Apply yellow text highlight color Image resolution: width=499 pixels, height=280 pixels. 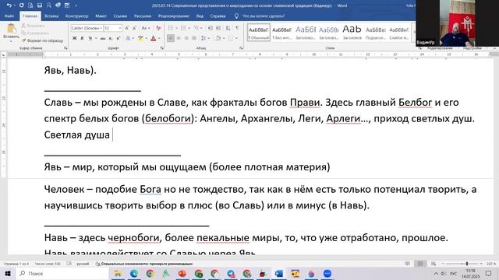pyautogui.click(x=140, y=38)
